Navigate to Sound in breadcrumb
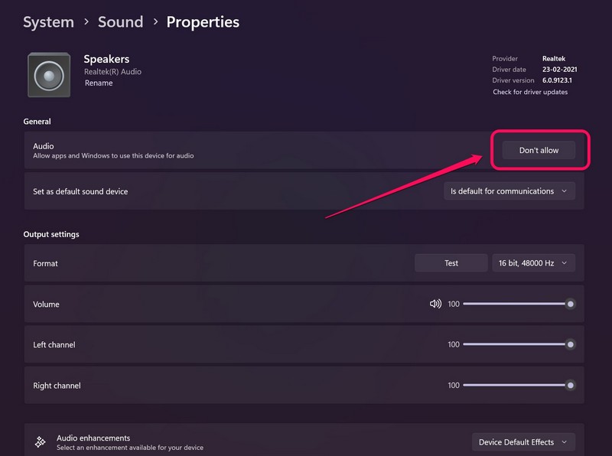The height and width of the screenshot is (456, 612). pos(120,22)
